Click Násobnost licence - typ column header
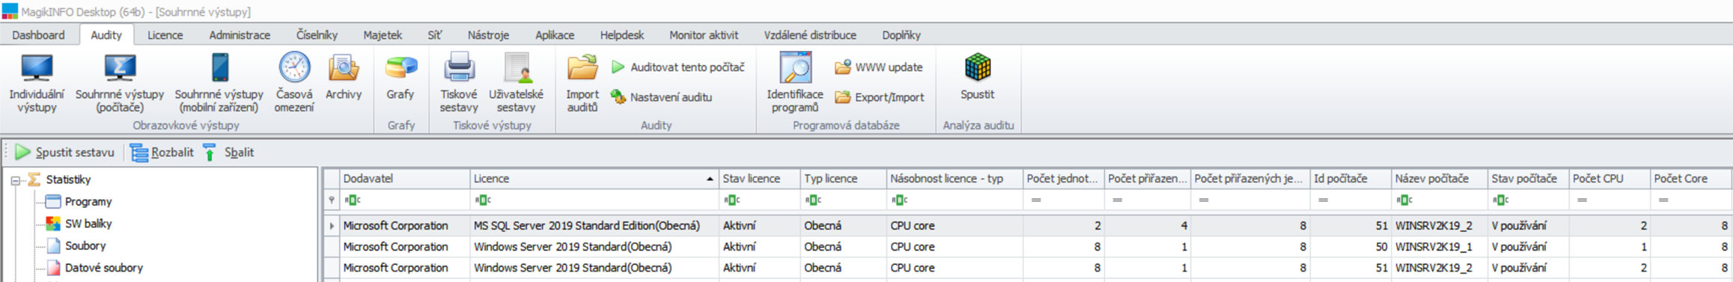Viewport: 1733px width, 282px height. (x=954, y=179)
